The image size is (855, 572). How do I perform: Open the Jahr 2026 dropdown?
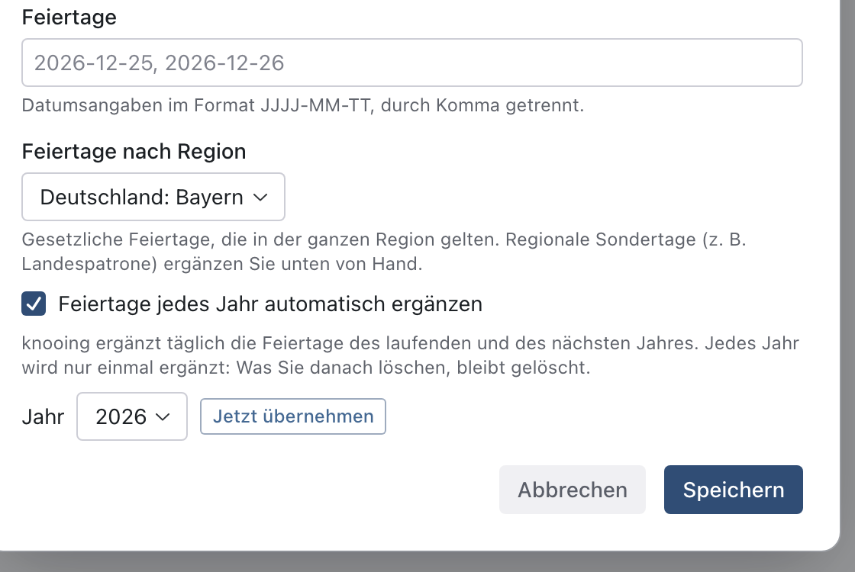coord(132,416)
